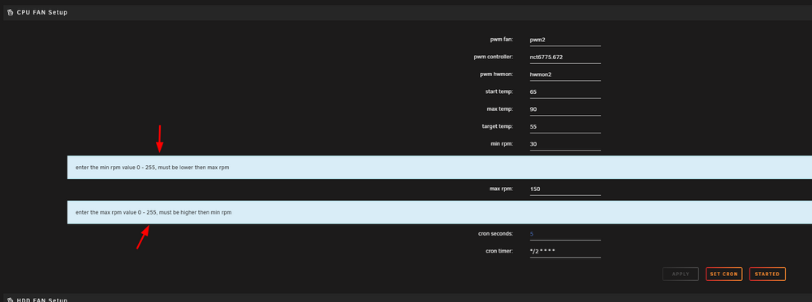Click the CPU FAN Setup section icon
812x302 pixels.
pyautogui.click(x=11, y=12)
